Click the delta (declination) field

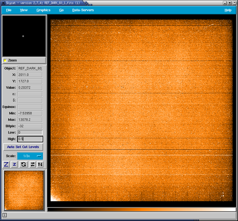coord(30,100)
